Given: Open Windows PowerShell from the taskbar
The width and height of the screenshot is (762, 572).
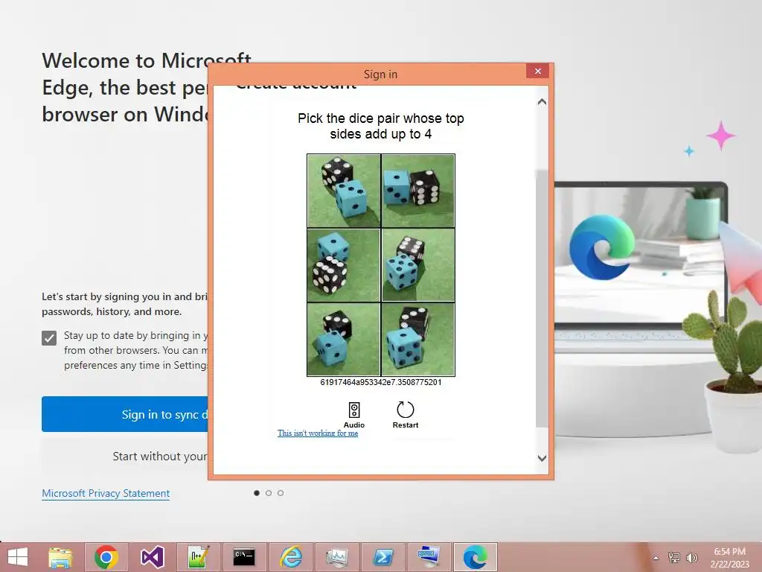Looking at the screenshot, I should (382, 557).
